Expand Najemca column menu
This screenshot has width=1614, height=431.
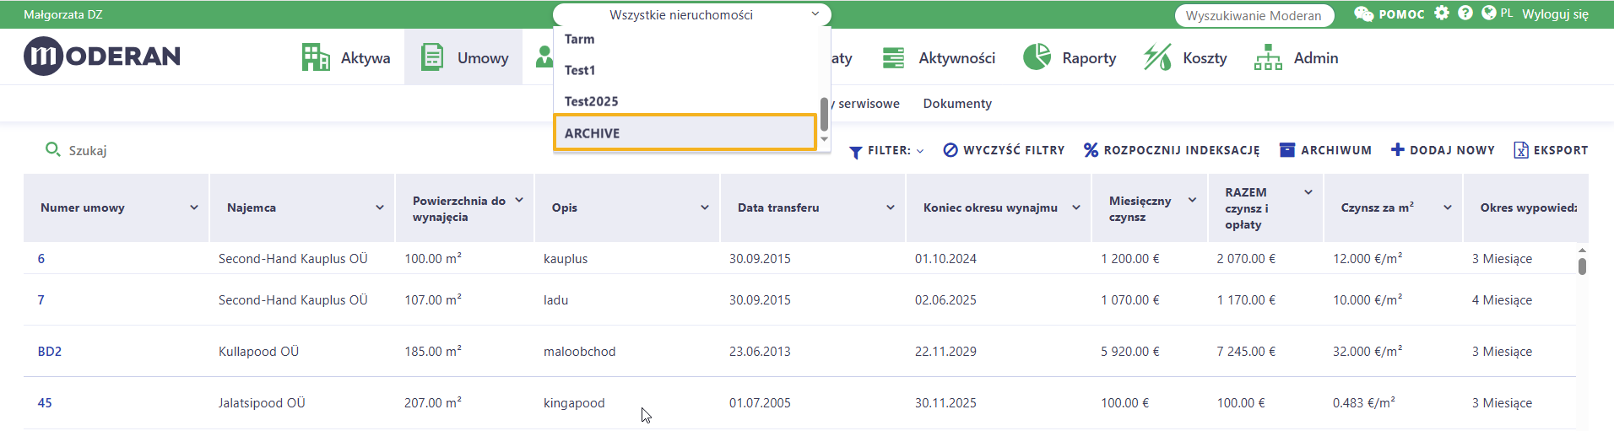click(380, 207)
